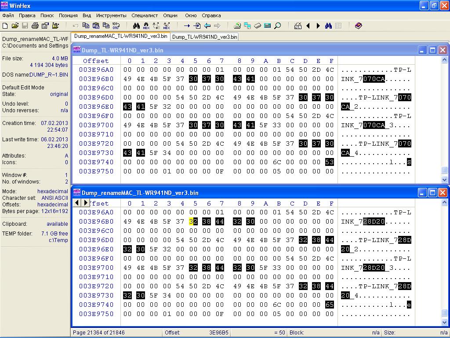Click the 101/010 Modify Data icon
The height and width of the screenshot is (338, 450).
click(116, 26)
